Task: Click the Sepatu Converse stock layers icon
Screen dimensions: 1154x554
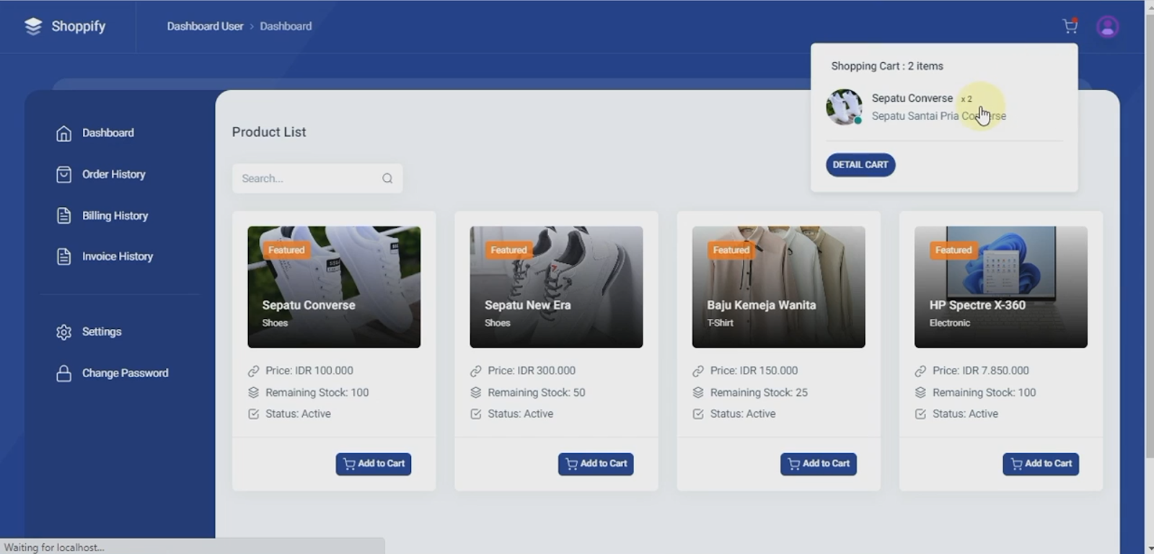Action: click(x=253, y=392)
